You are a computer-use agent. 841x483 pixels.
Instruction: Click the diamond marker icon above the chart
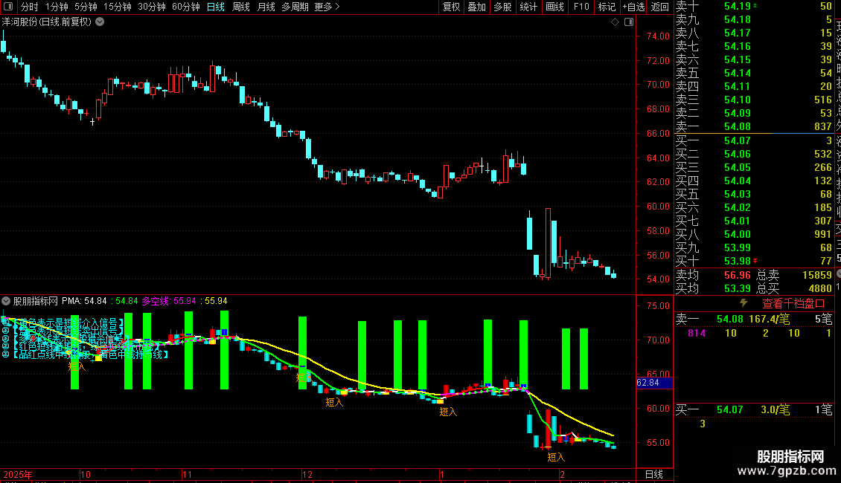(615, 22)
